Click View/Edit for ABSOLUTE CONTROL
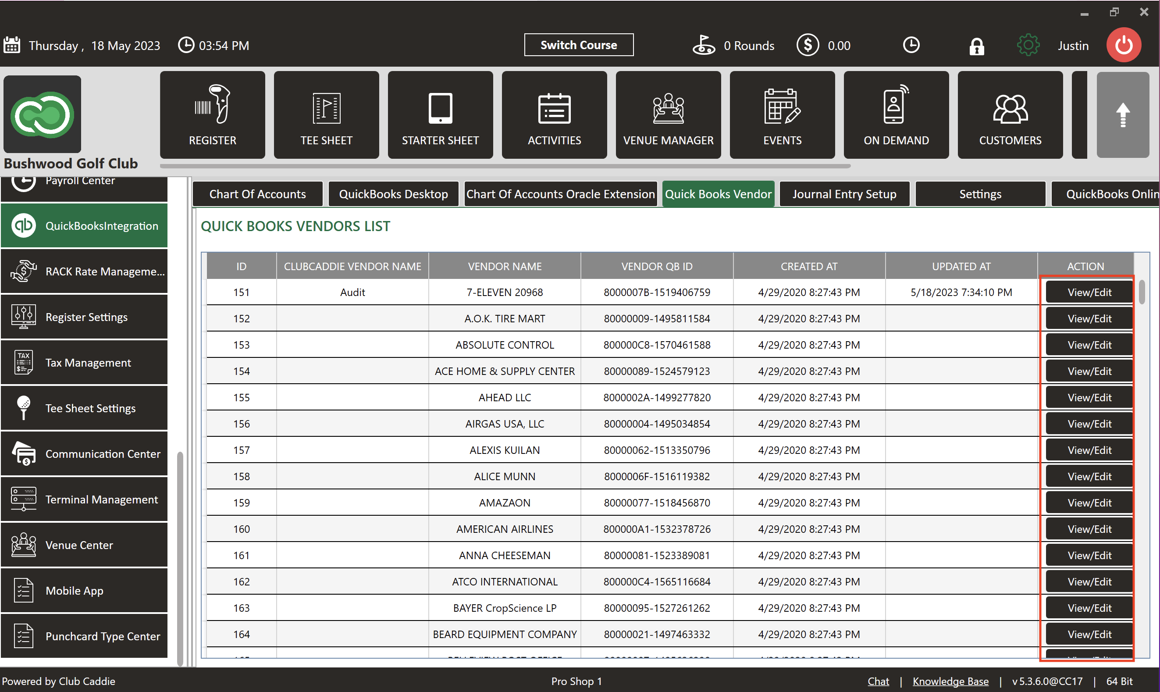 (1089, 345)
